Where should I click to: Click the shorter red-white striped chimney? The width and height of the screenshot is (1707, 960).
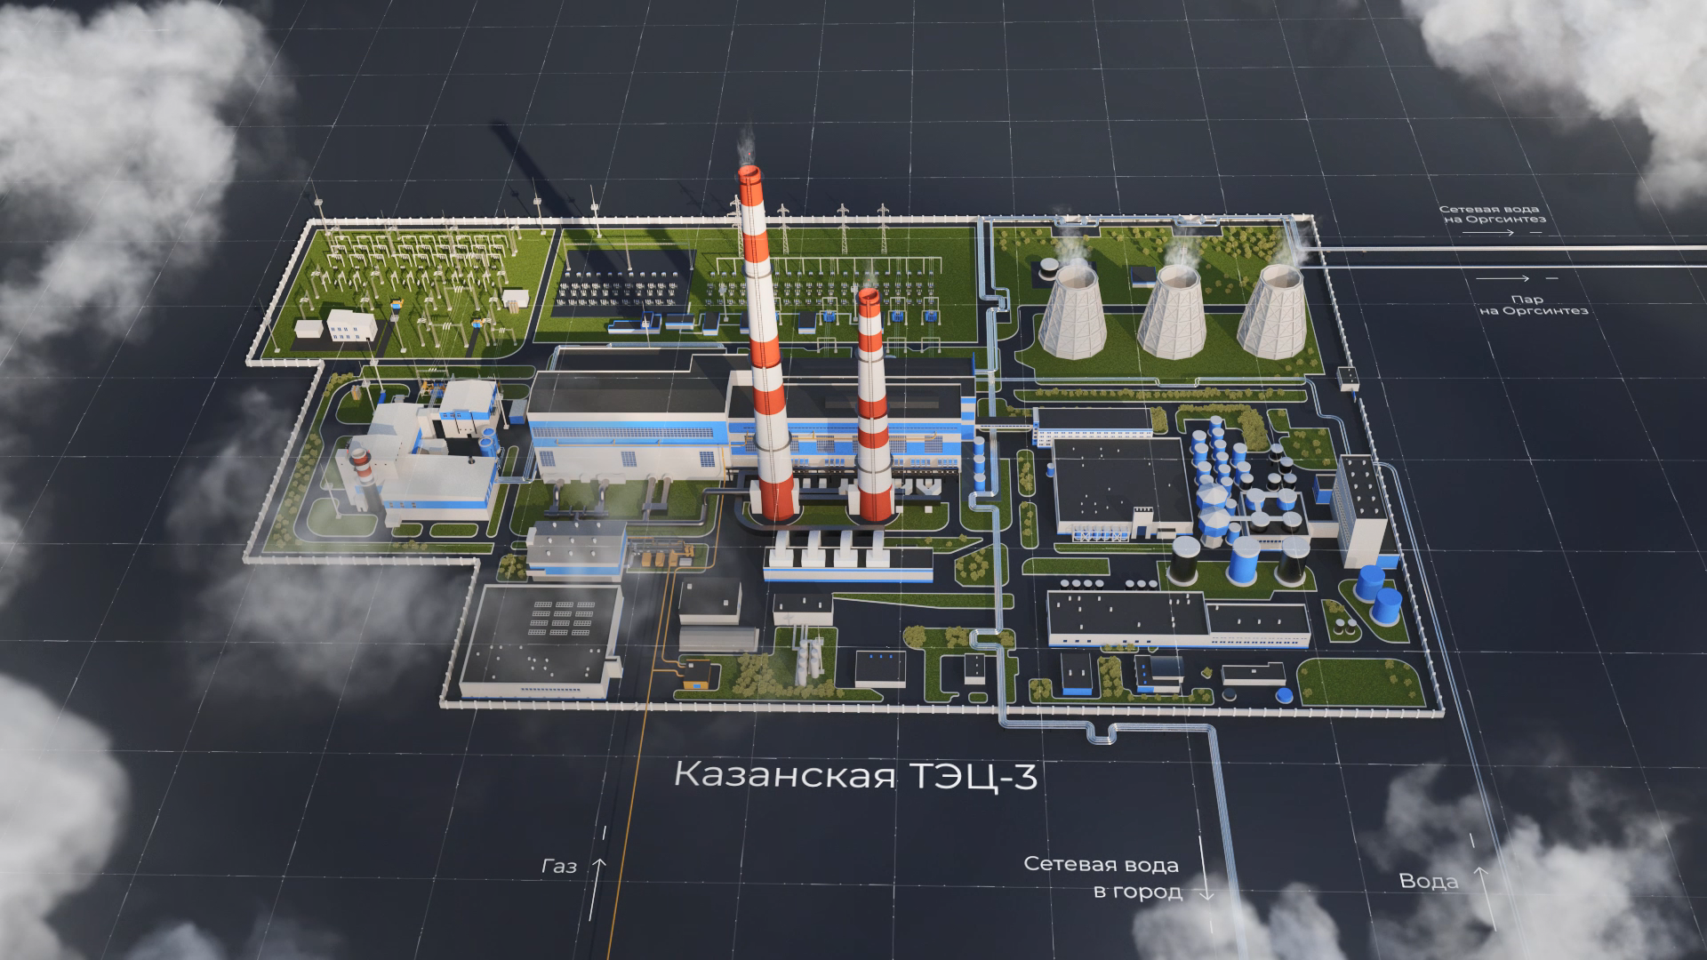click(x=874, y=404)
